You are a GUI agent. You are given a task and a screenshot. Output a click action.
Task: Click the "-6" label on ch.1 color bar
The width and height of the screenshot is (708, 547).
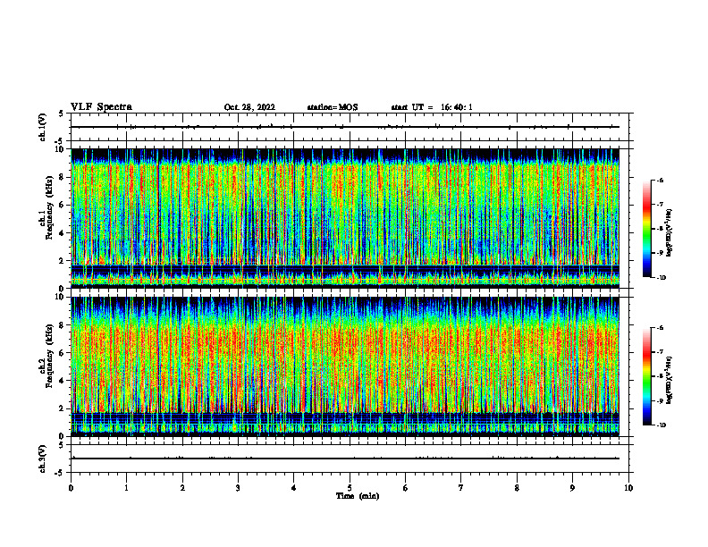(660, 181)
